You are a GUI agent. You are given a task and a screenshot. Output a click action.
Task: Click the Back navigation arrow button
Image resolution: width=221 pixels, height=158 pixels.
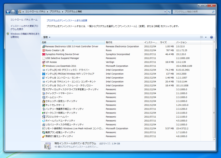(x=8, y=12)
